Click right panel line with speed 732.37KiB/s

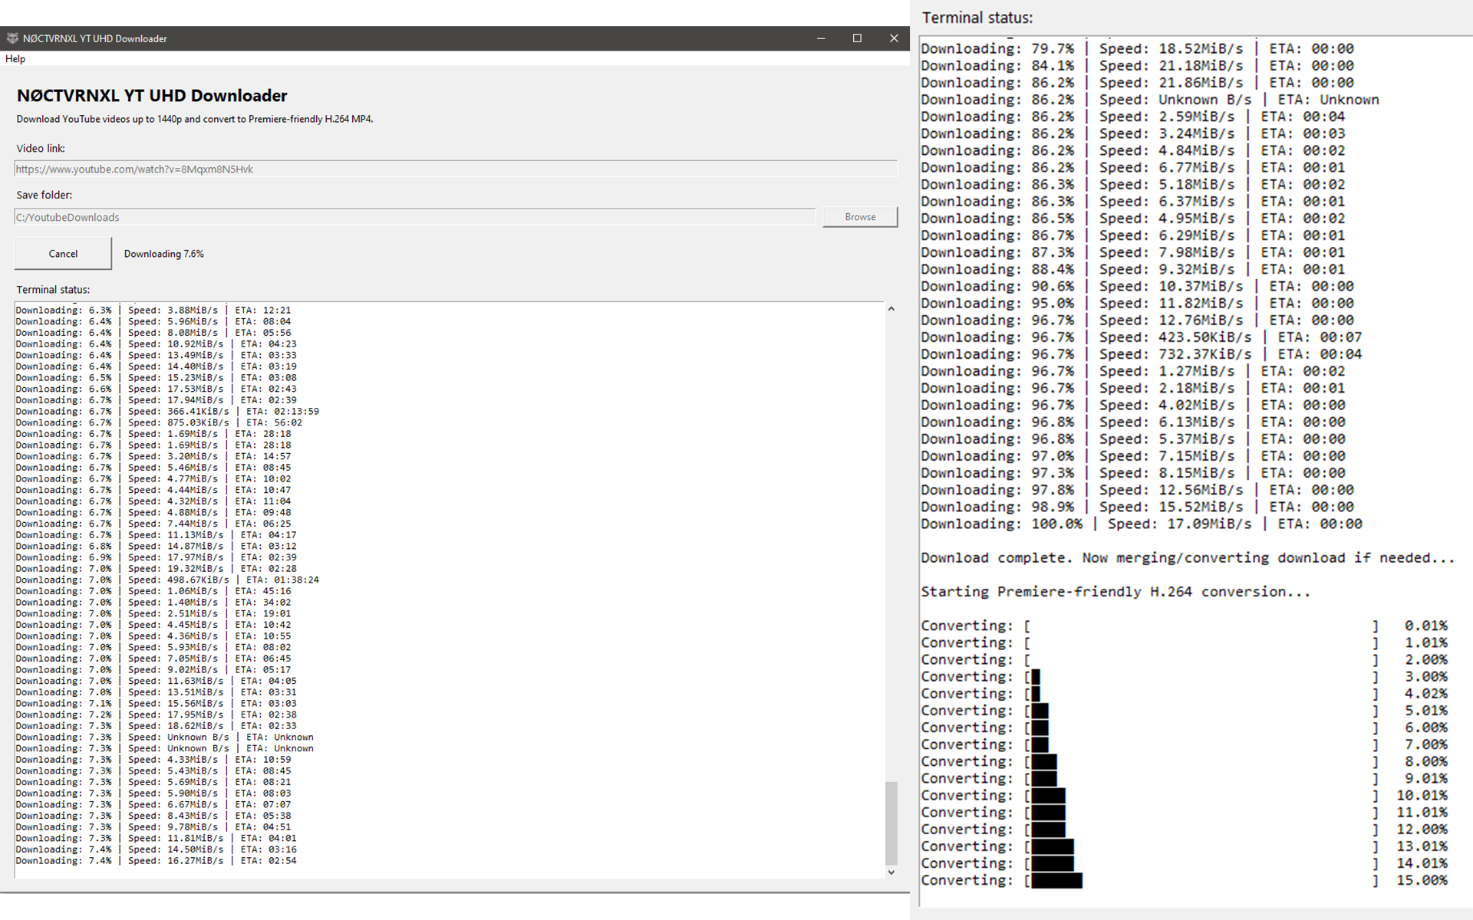point(1142,354)
